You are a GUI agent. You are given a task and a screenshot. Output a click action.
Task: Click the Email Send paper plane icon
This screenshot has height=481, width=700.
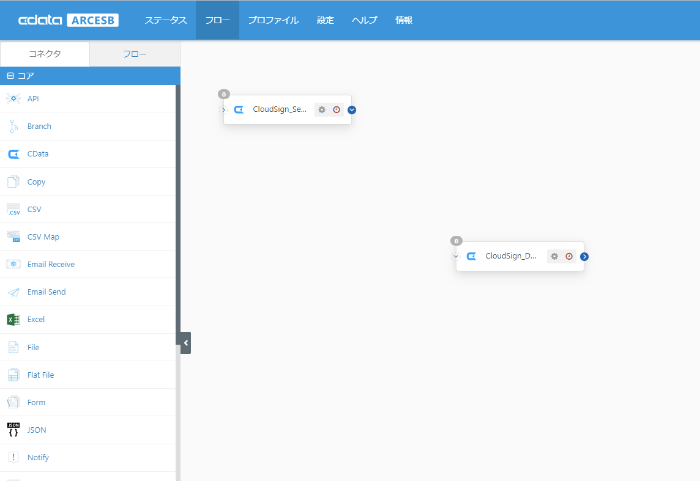point(14,292)
